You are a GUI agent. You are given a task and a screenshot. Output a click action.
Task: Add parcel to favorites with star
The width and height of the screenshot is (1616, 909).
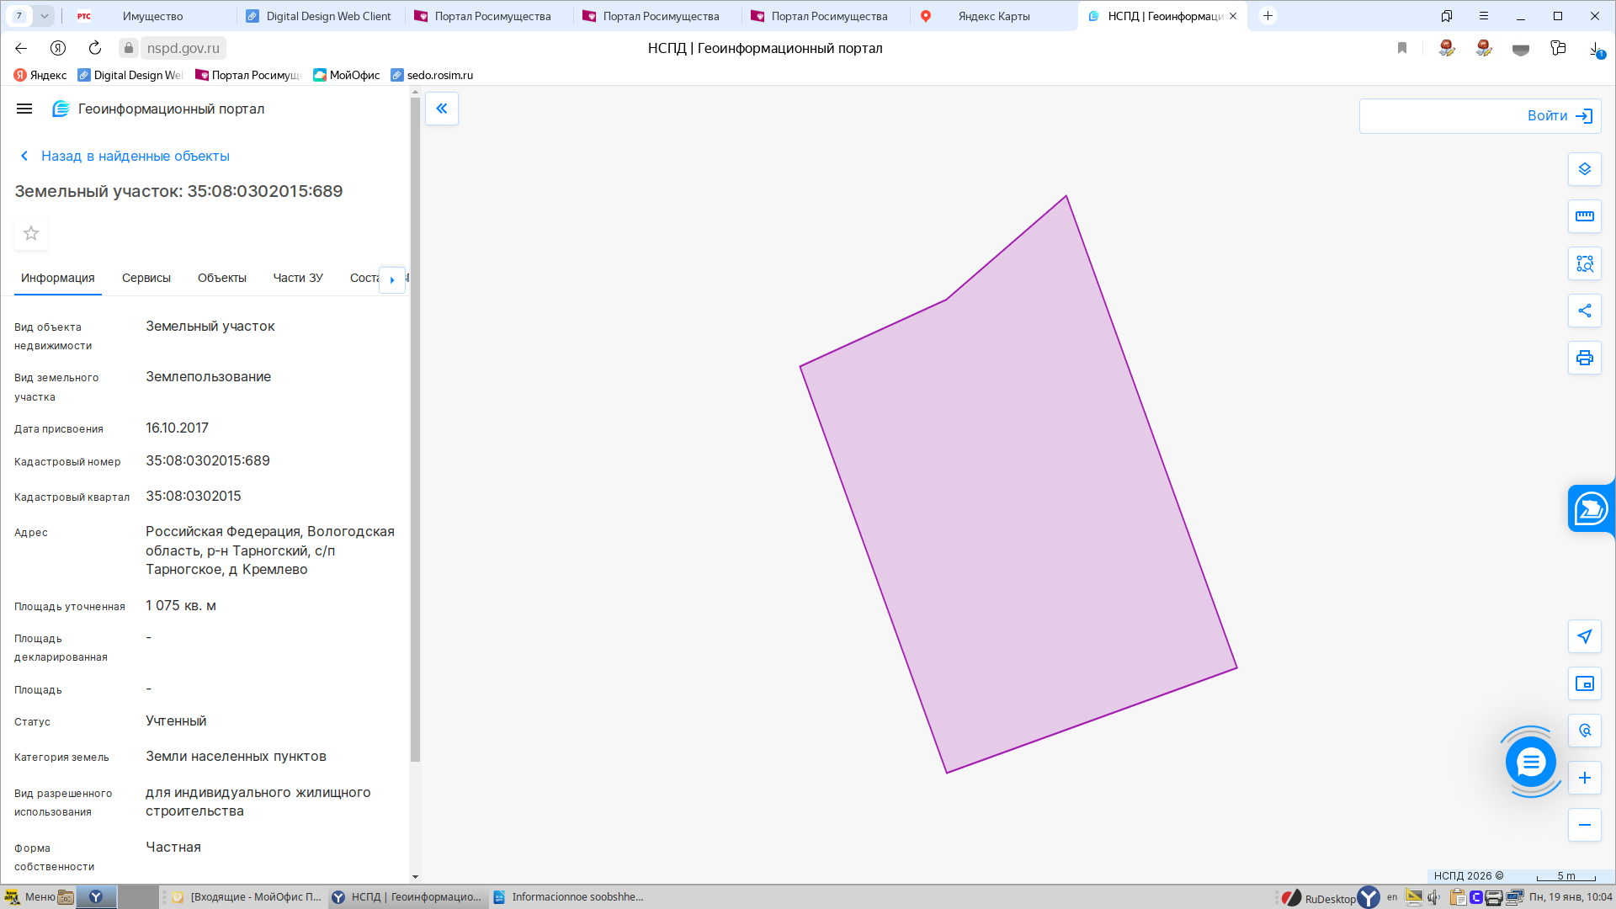coord(31,233)
